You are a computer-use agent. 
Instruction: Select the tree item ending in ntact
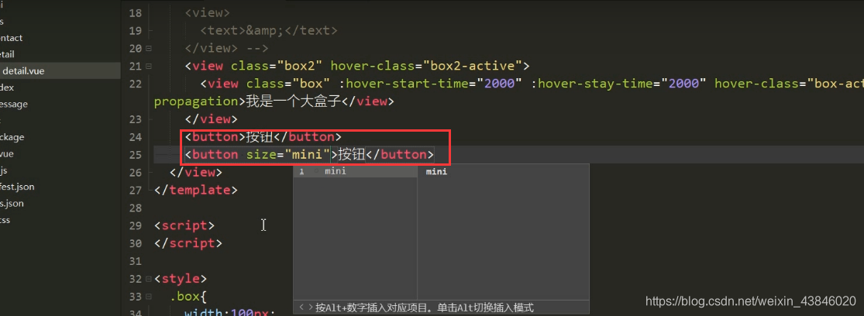12,38
